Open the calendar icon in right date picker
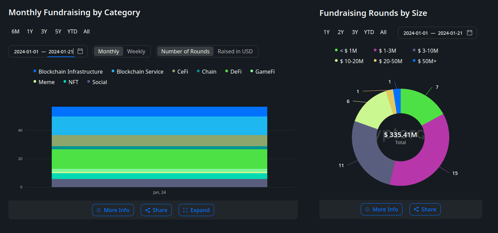 [x=469, y=32]
